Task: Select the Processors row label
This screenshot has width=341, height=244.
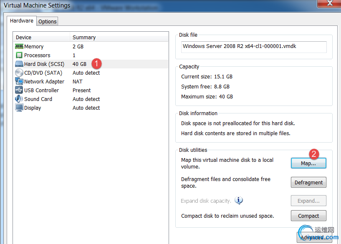Action: point(37,55)
